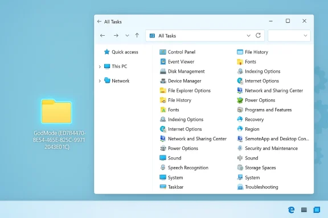Go back using the toolbar back arrow
Image resolution: width=328 pixels, height=218 pixels.
[x=102, y=35]
